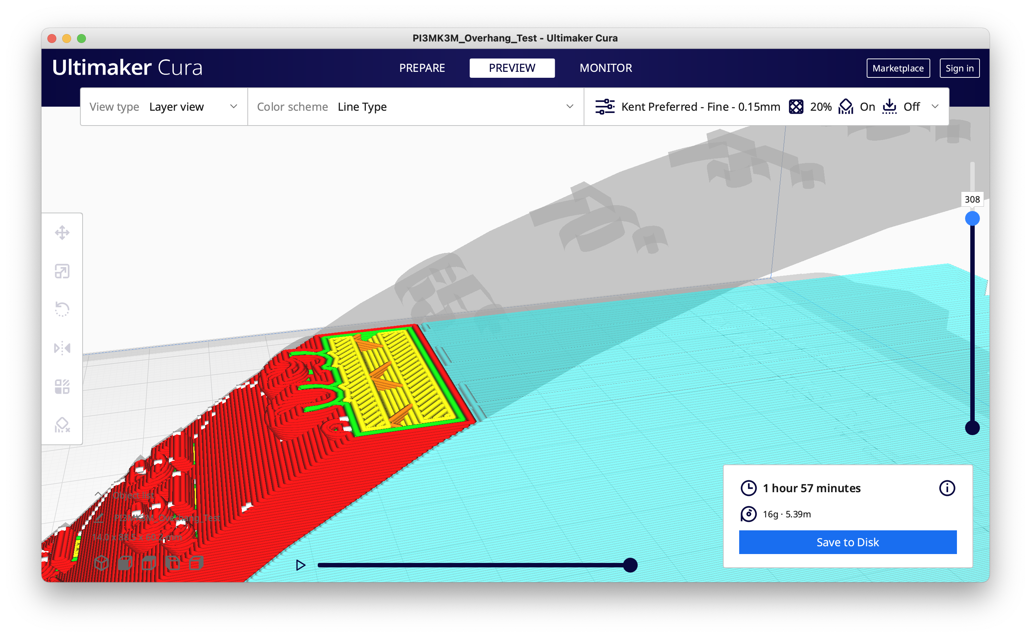Switch to 3D perspective camera view

[101, 563]
